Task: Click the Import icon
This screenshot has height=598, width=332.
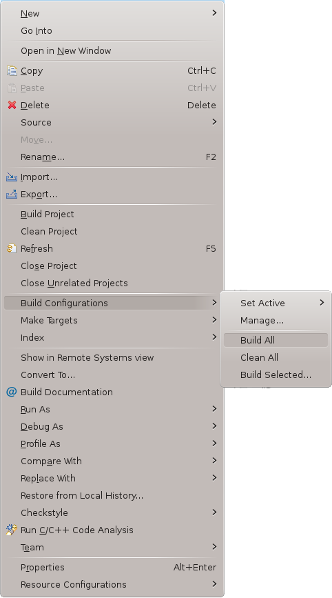Action: (12, 177)
